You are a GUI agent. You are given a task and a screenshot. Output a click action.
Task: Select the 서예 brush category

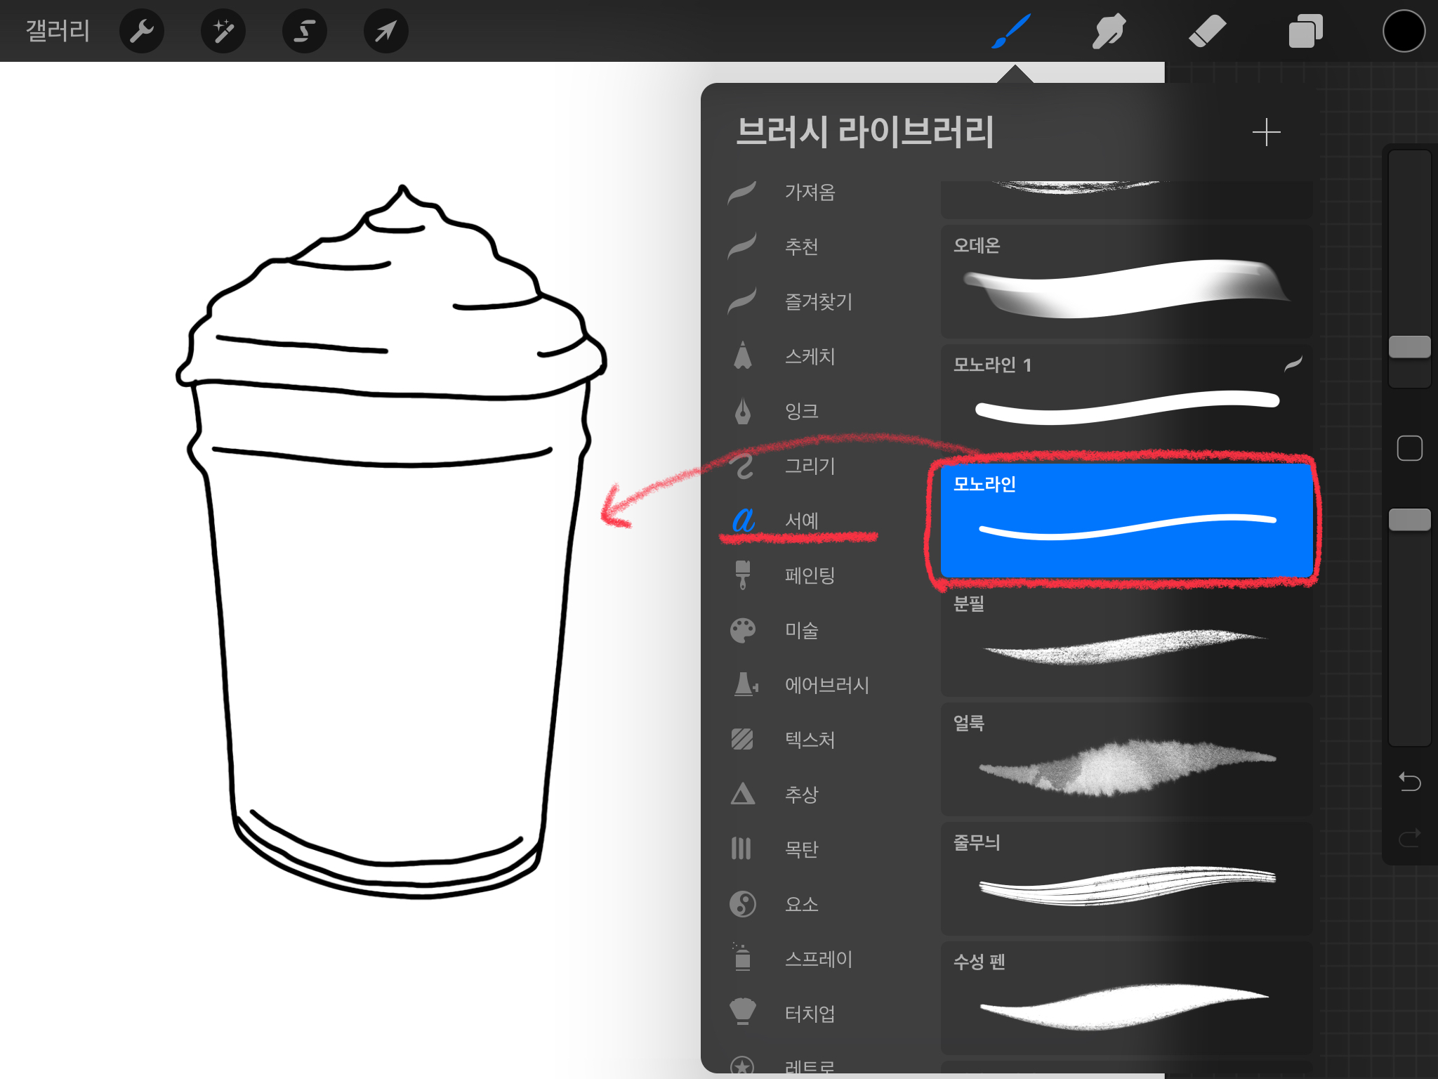pyautogui.click(x=800, y=521)
